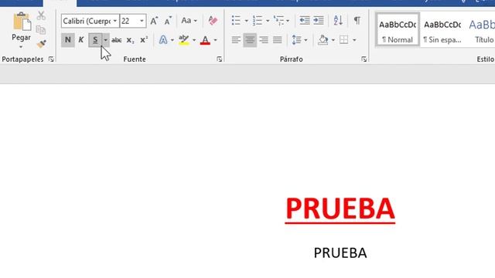
Task: Decrease paragraph indent
Action: [304, 21]
